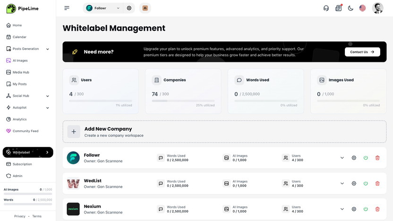Click the Companies usage progress bar
The image size is (393, 221).
pyautogui.click(x=183, y=101)
